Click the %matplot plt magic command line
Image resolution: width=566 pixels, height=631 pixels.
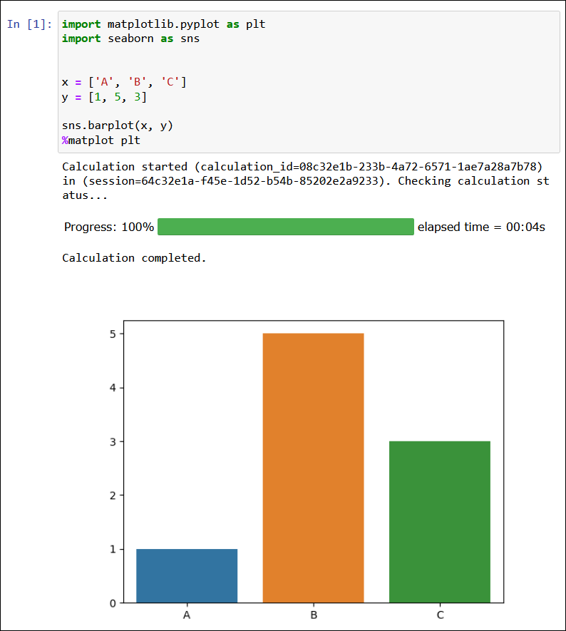[x=101, y=140]
